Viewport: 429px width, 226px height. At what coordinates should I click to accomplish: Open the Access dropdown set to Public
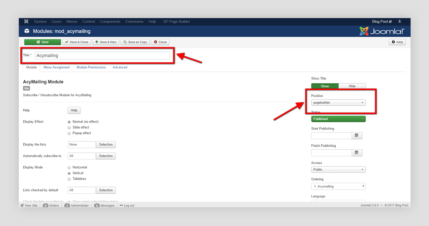[x=338, y=170]
